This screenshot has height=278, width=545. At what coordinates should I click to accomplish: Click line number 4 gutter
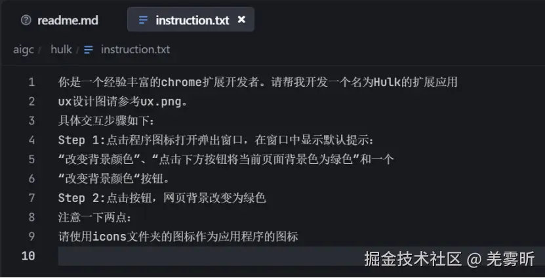tap(31, 140)
